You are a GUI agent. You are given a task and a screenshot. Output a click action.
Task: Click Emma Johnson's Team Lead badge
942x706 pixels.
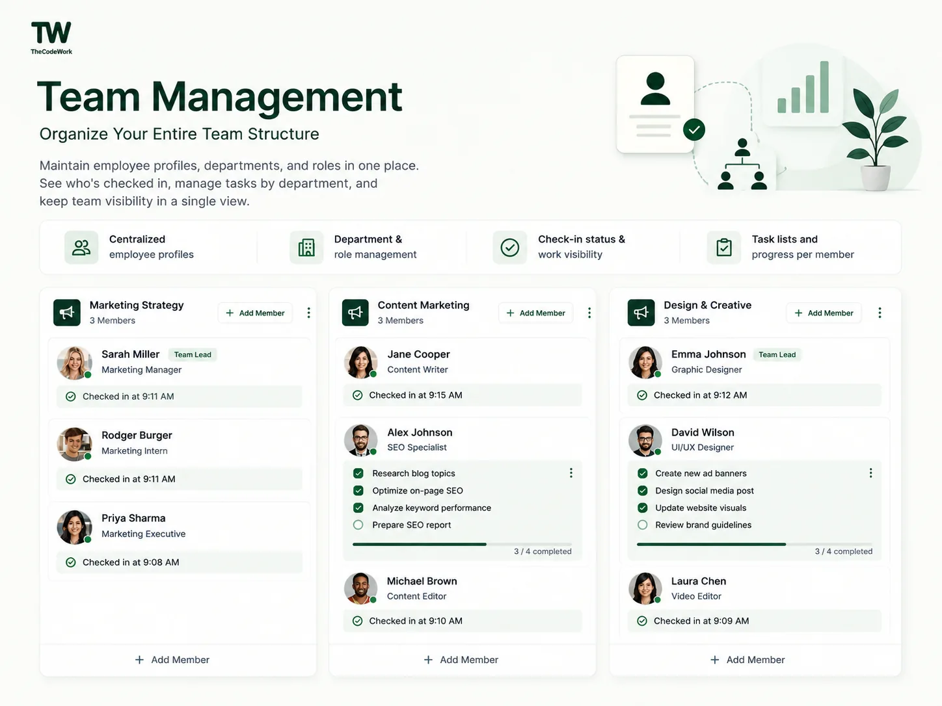pos(777,354)
